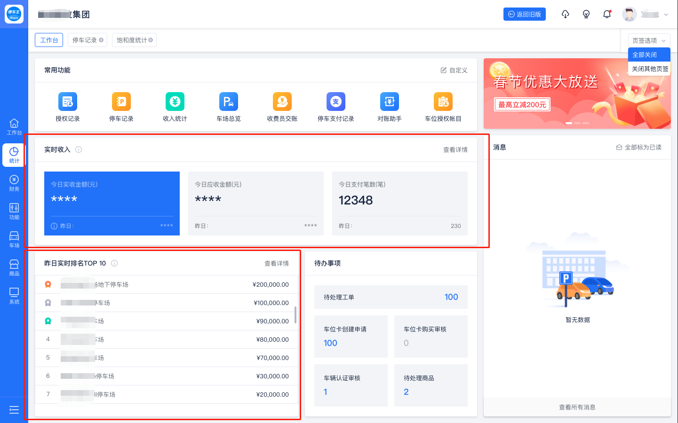This screenshot has height=423, width=678.
Task: Click the info icon beside 实时收入
Action: [79, 149]
